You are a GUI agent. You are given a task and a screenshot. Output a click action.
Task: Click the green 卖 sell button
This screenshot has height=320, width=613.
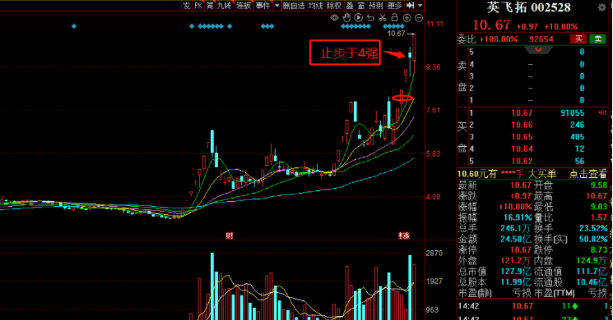click(x=597, y=39)
